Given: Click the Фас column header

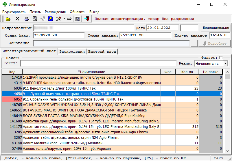Looking at the screenshot, I should tap(168, 72).
